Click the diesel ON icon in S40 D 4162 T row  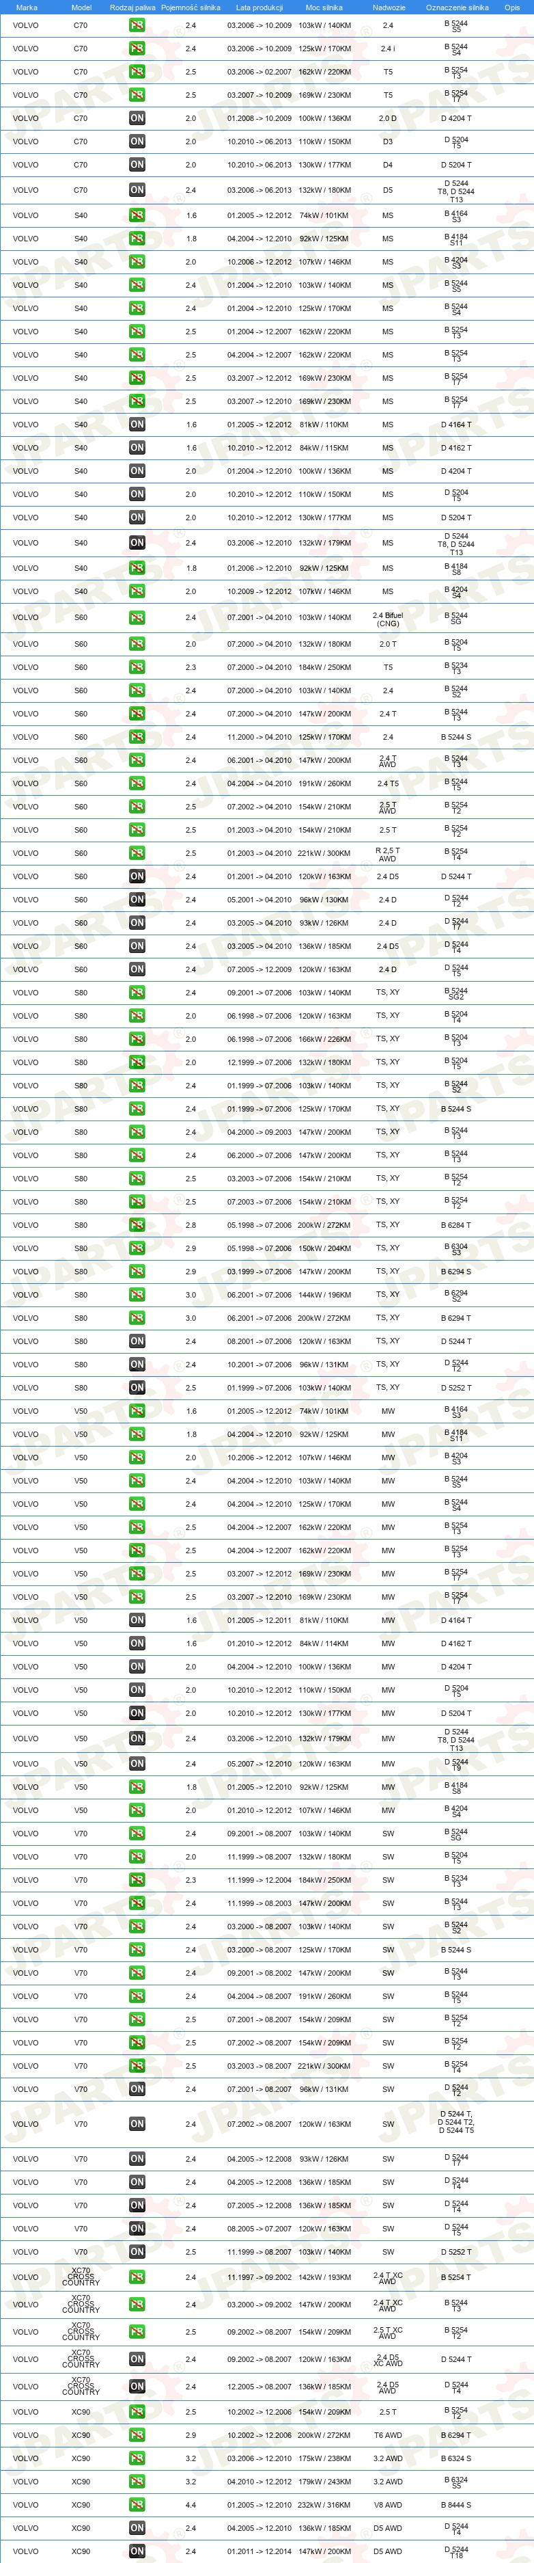click(137, 448)
